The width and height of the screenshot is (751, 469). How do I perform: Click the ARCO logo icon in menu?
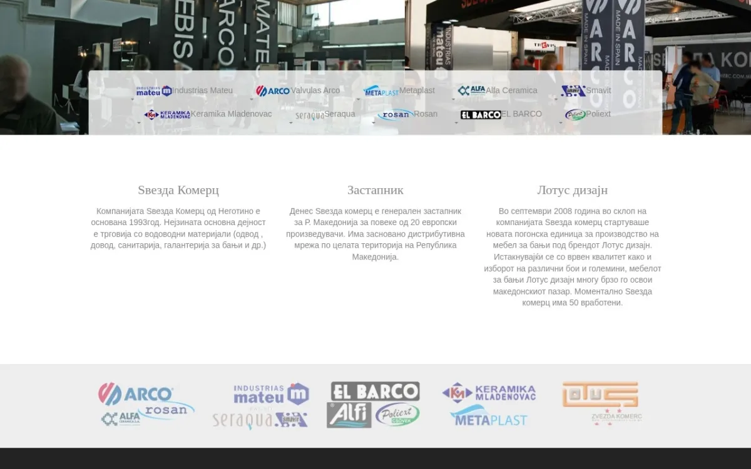(273, 91)
